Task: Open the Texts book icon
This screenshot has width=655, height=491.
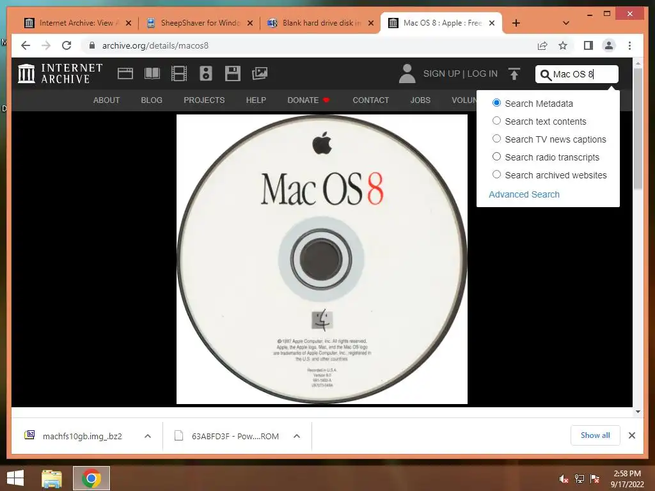Action: (152, 74)
